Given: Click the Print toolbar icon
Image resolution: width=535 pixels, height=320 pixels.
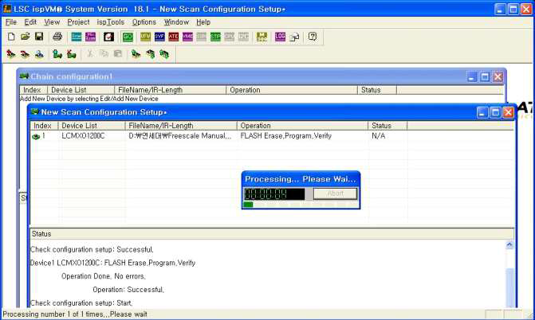Looking at the screenshot, I should point(57,37).
